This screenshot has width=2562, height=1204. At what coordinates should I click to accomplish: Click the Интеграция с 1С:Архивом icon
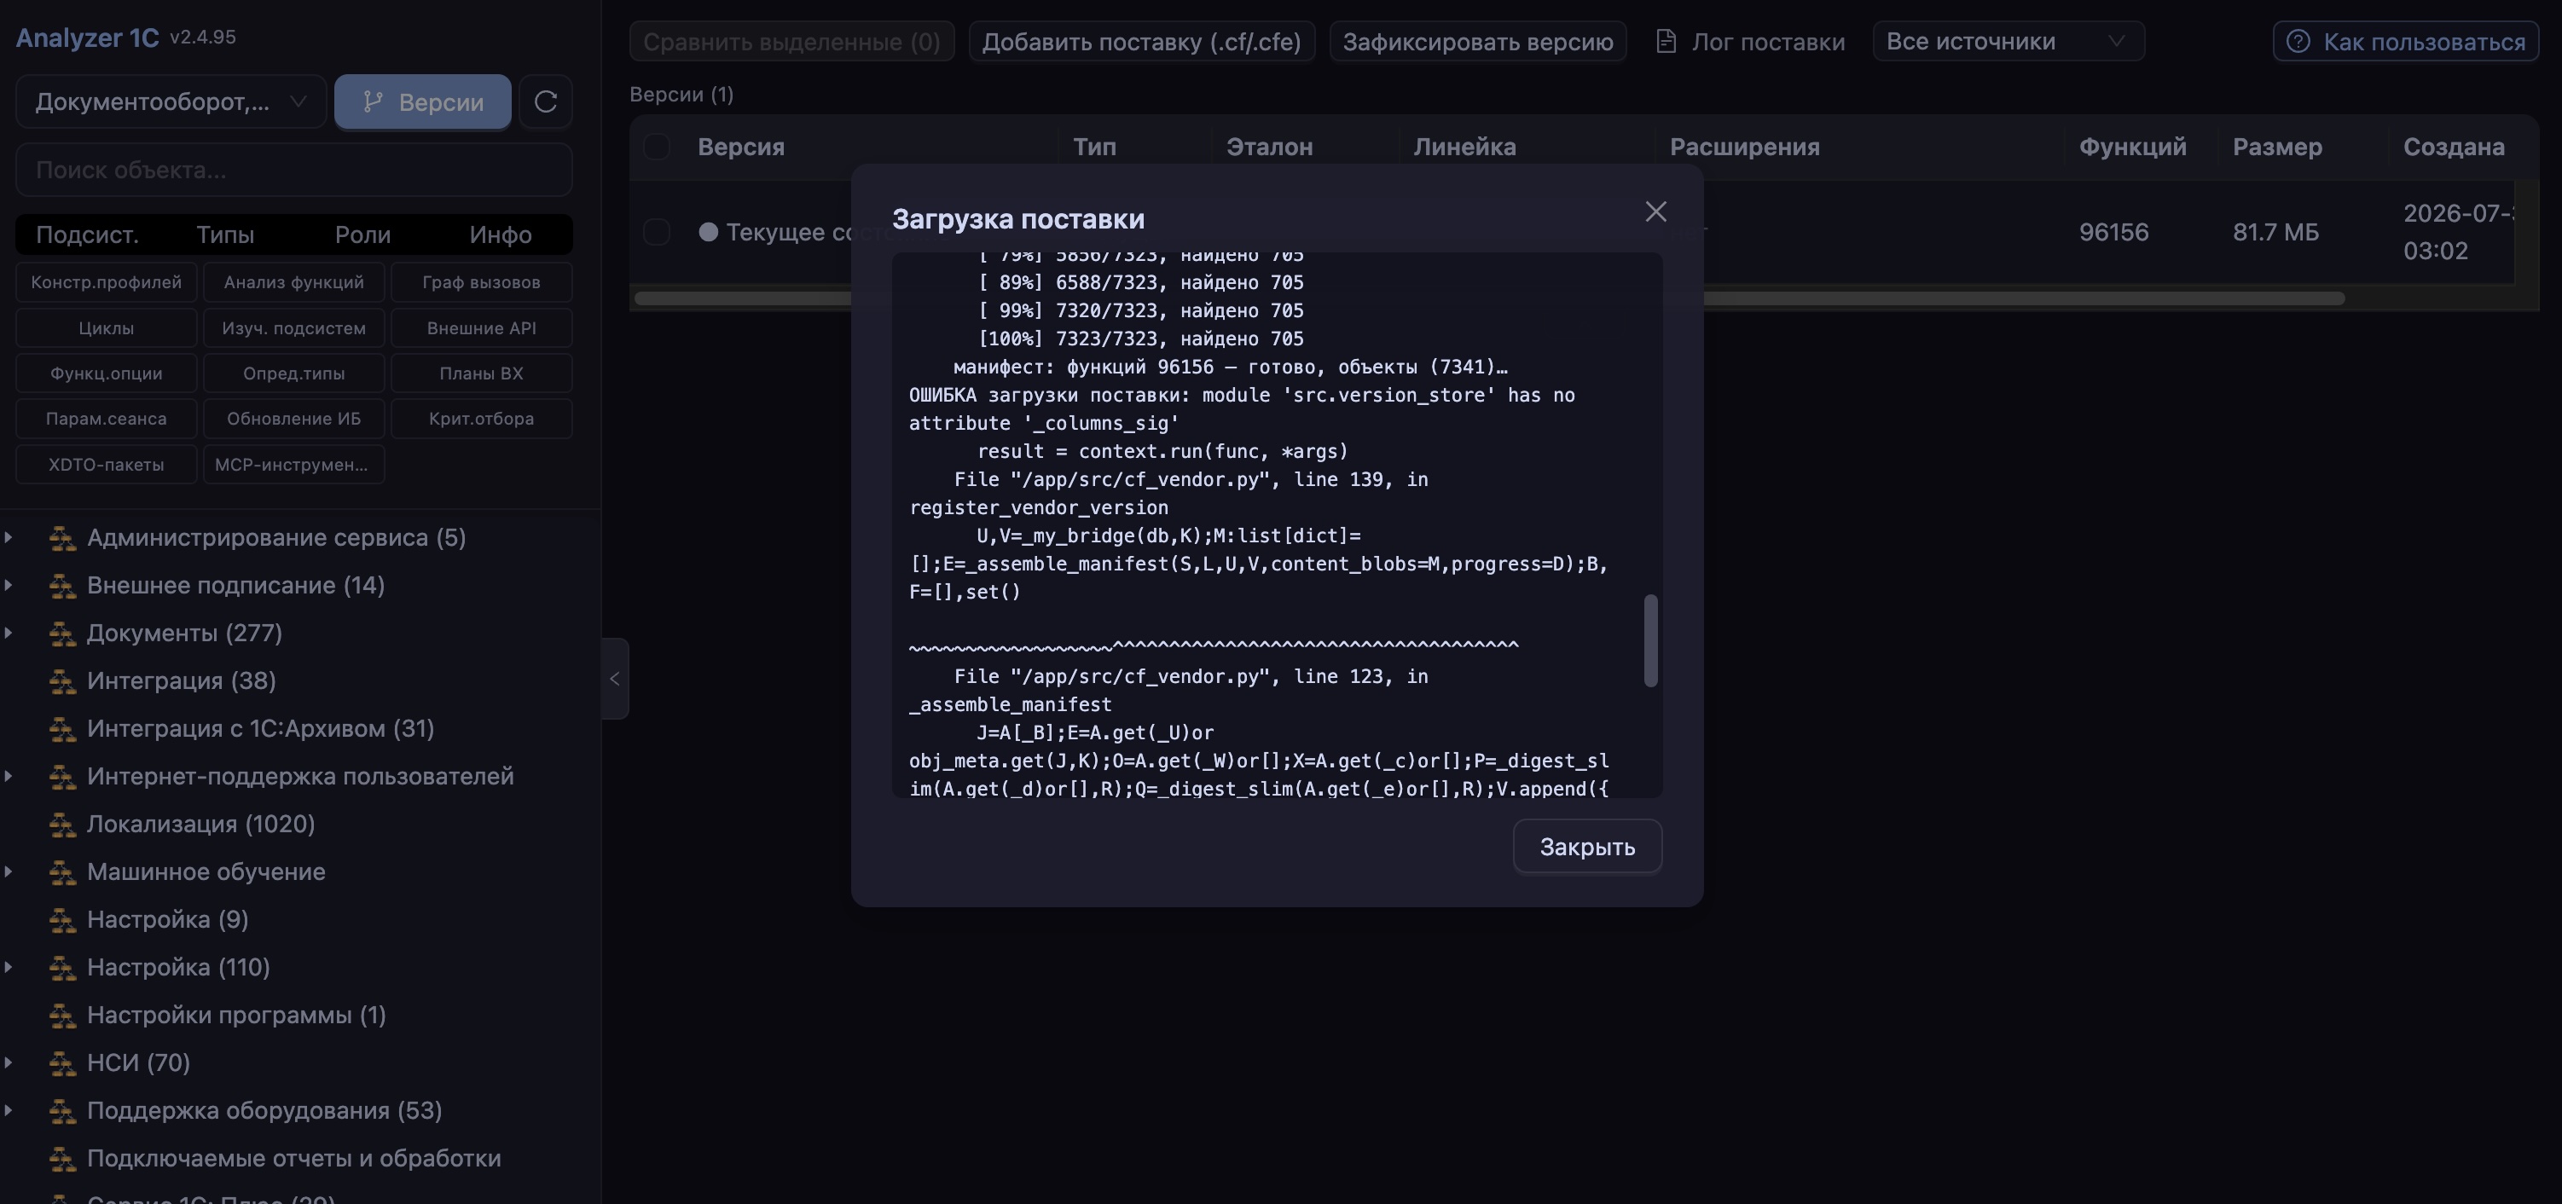pyautogui.click(x=62, y=729)
